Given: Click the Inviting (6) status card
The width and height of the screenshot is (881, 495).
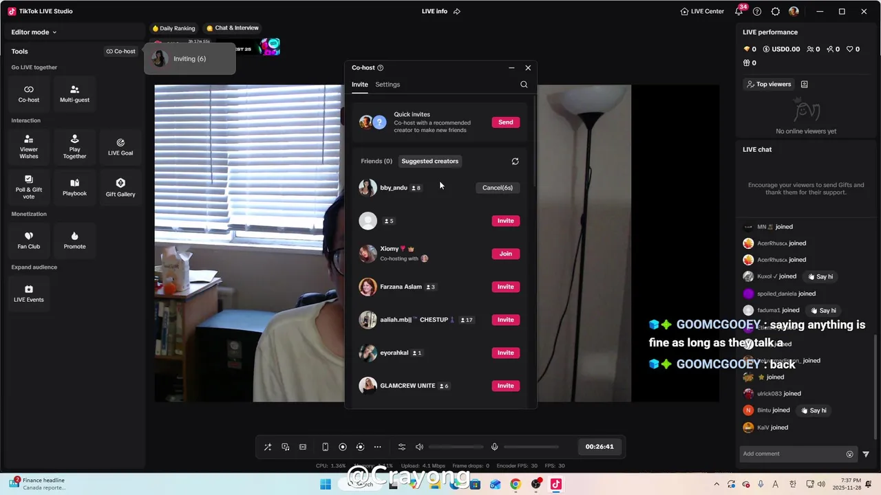Looking at the screenshot, I should [x=189, y=59].
